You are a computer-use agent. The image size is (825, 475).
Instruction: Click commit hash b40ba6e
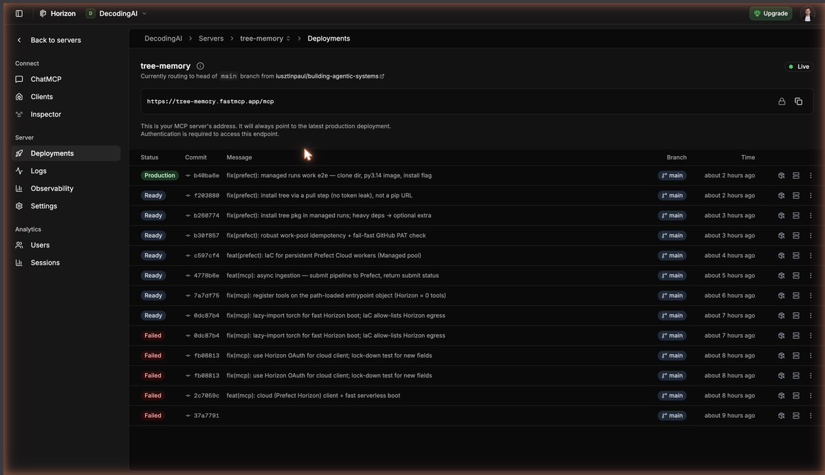point(206,175)
